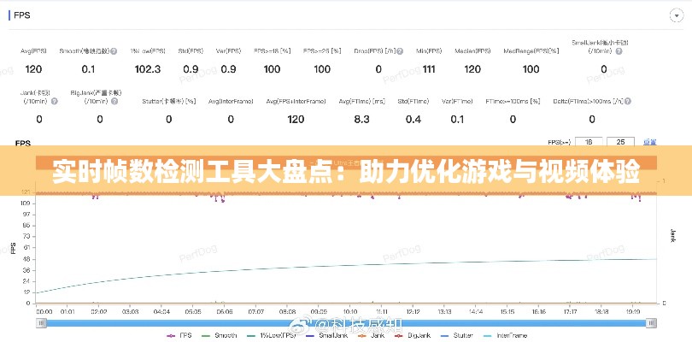Open help icon next to Delta(FTime)>100ms

[x=628, y=101]
